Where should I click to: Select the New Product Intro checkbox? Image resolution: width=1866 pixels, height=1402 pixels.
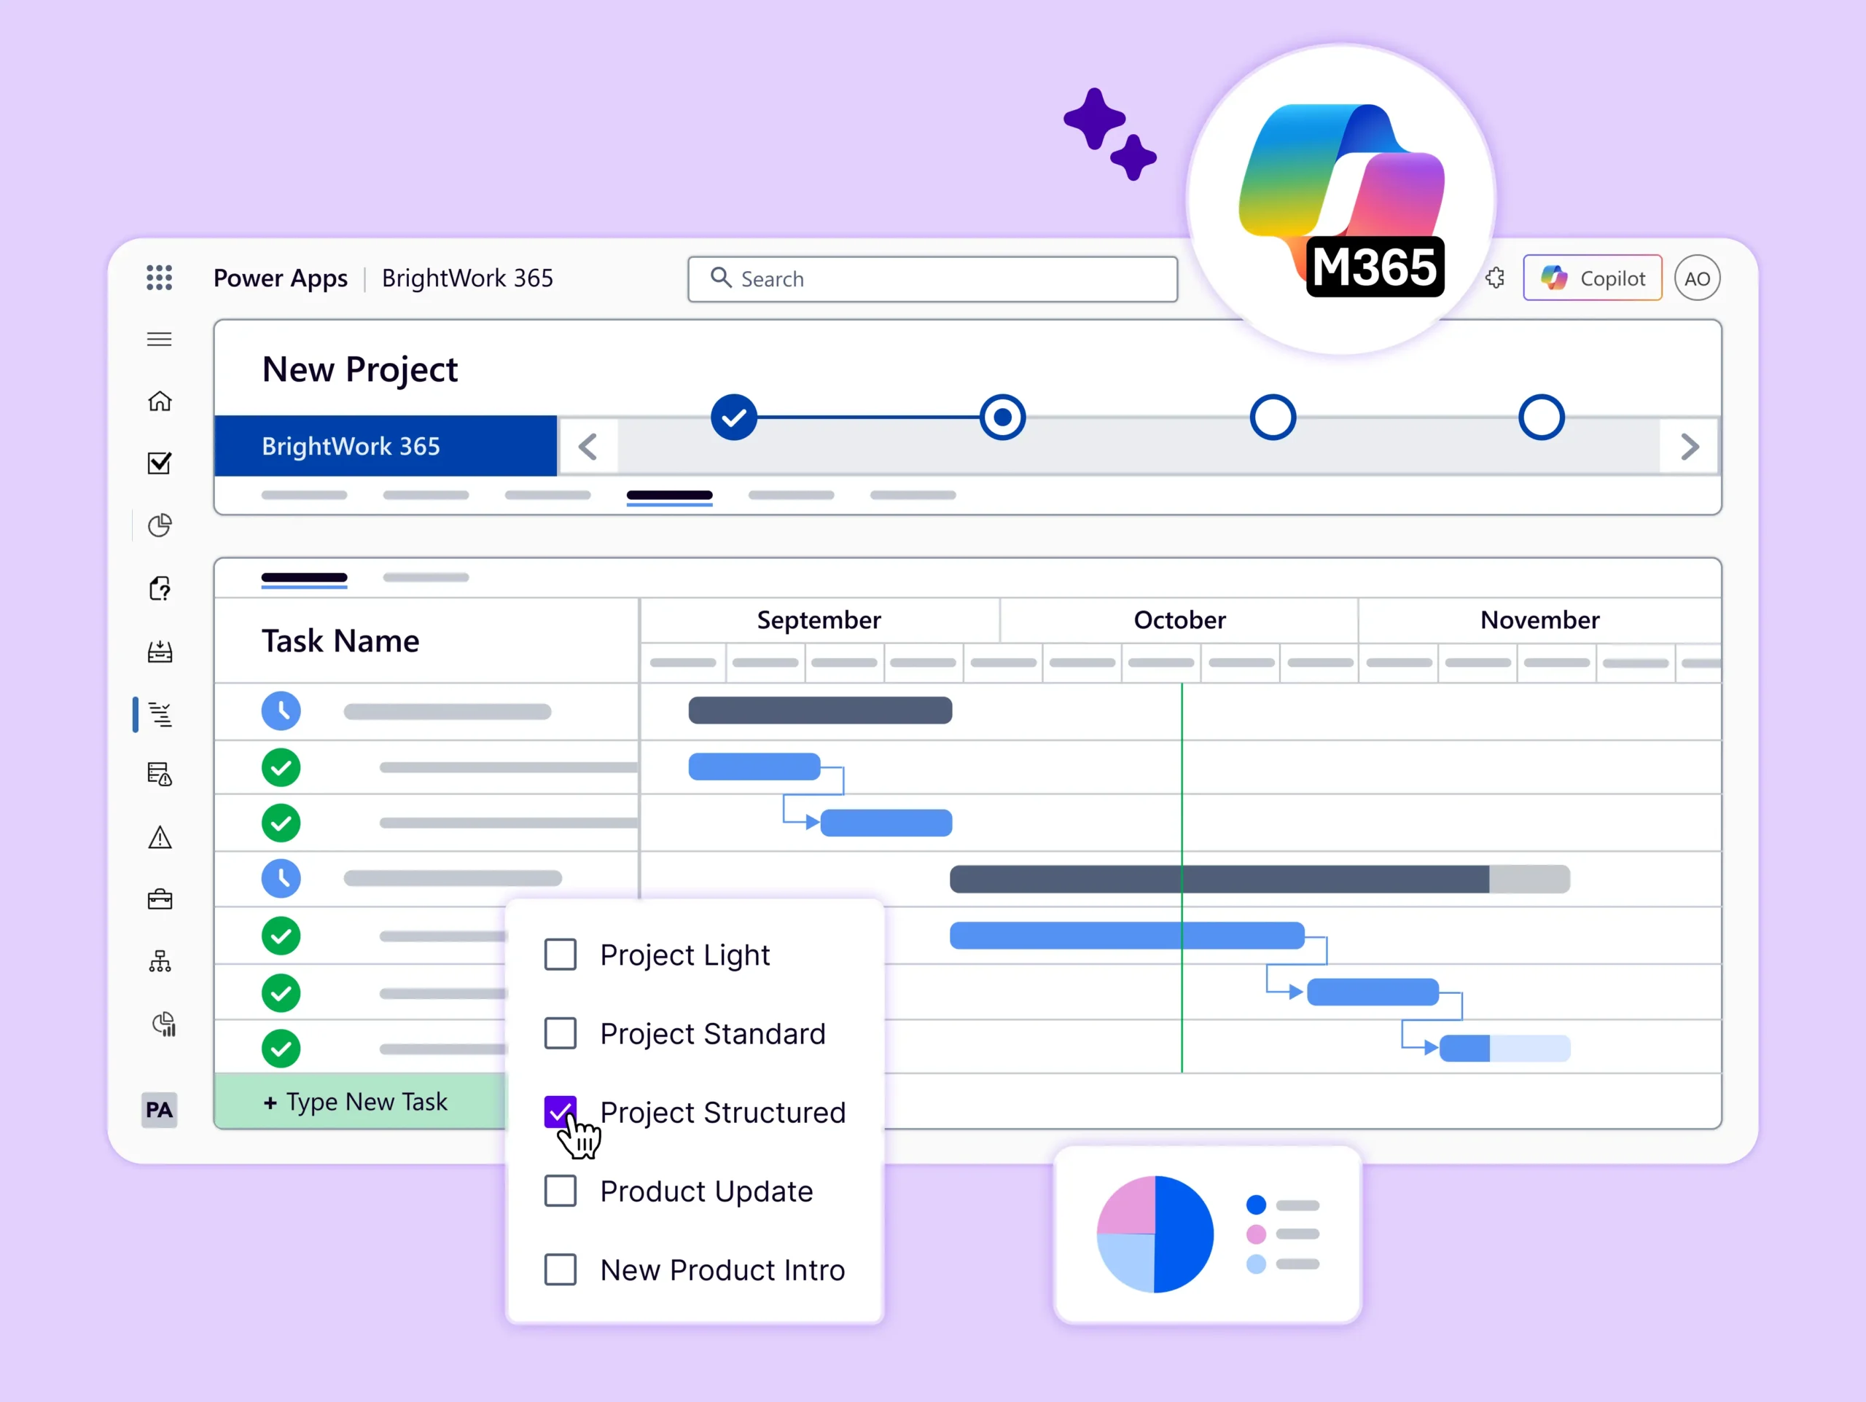coord(560,1269)
